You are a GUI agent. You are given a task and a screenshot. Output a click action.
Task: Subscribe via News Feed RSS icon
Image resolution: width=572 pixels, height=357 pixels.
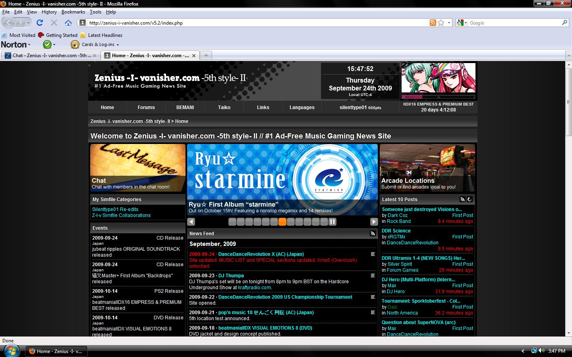point(373,234)
